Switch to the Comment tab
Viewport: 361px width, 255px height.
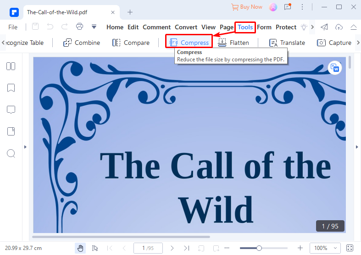point(156,27)
